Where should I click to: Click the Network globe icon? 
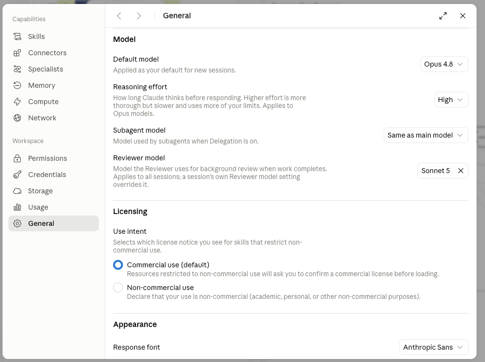pyautogui.click(x=17, y=118)
